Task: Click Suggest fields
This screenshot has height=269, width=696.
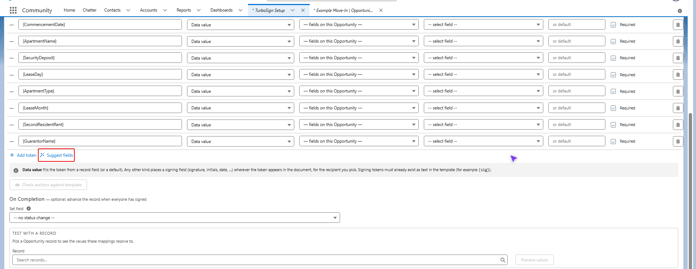Action: pyautogui.click(x=57, y=155)
